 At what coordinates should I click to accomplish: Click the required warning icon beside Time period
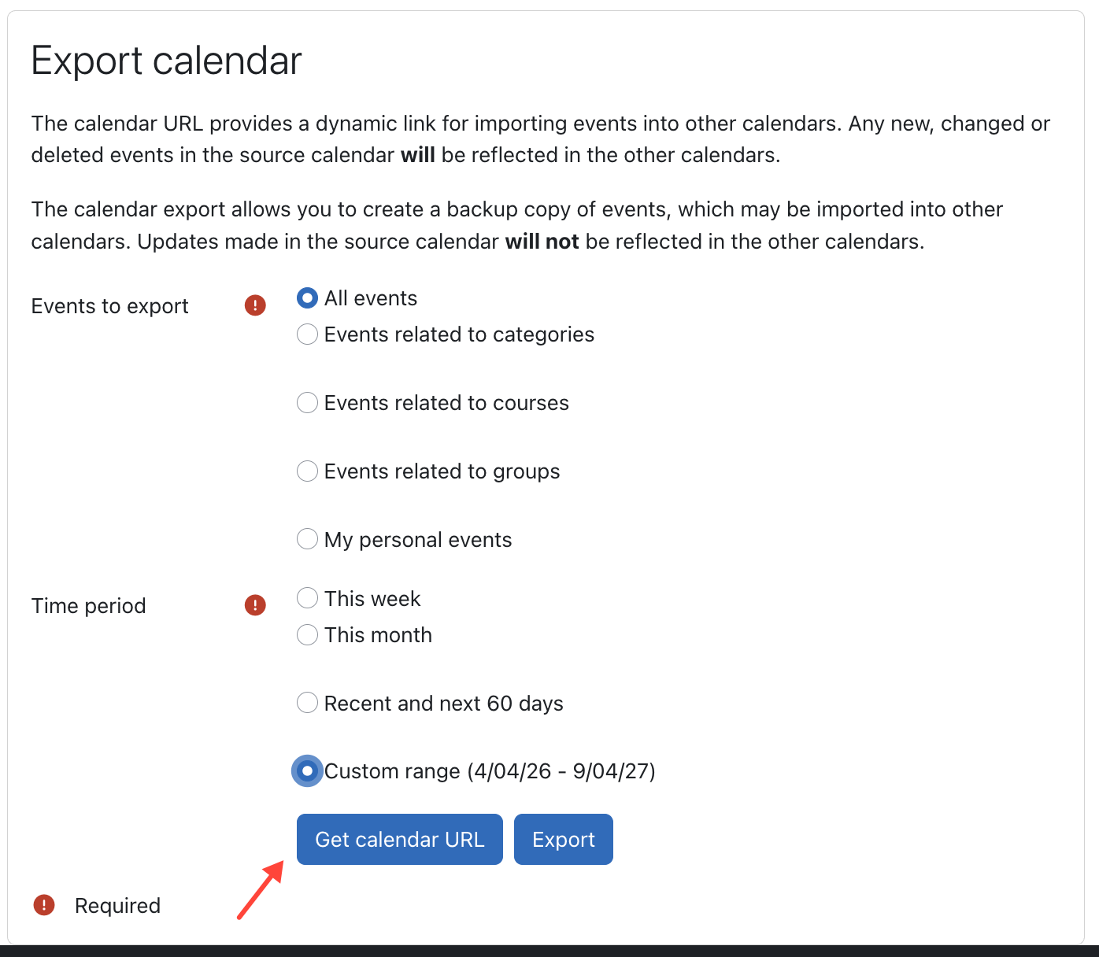coord(254,604)
